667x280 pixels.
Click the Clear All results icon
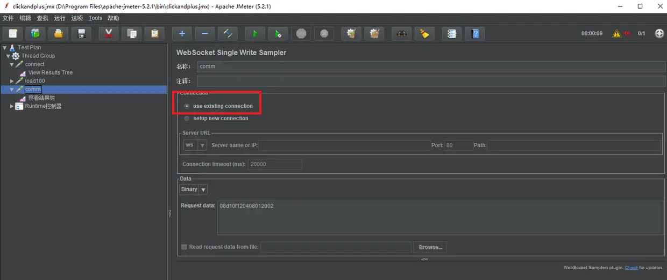(374, 33)
